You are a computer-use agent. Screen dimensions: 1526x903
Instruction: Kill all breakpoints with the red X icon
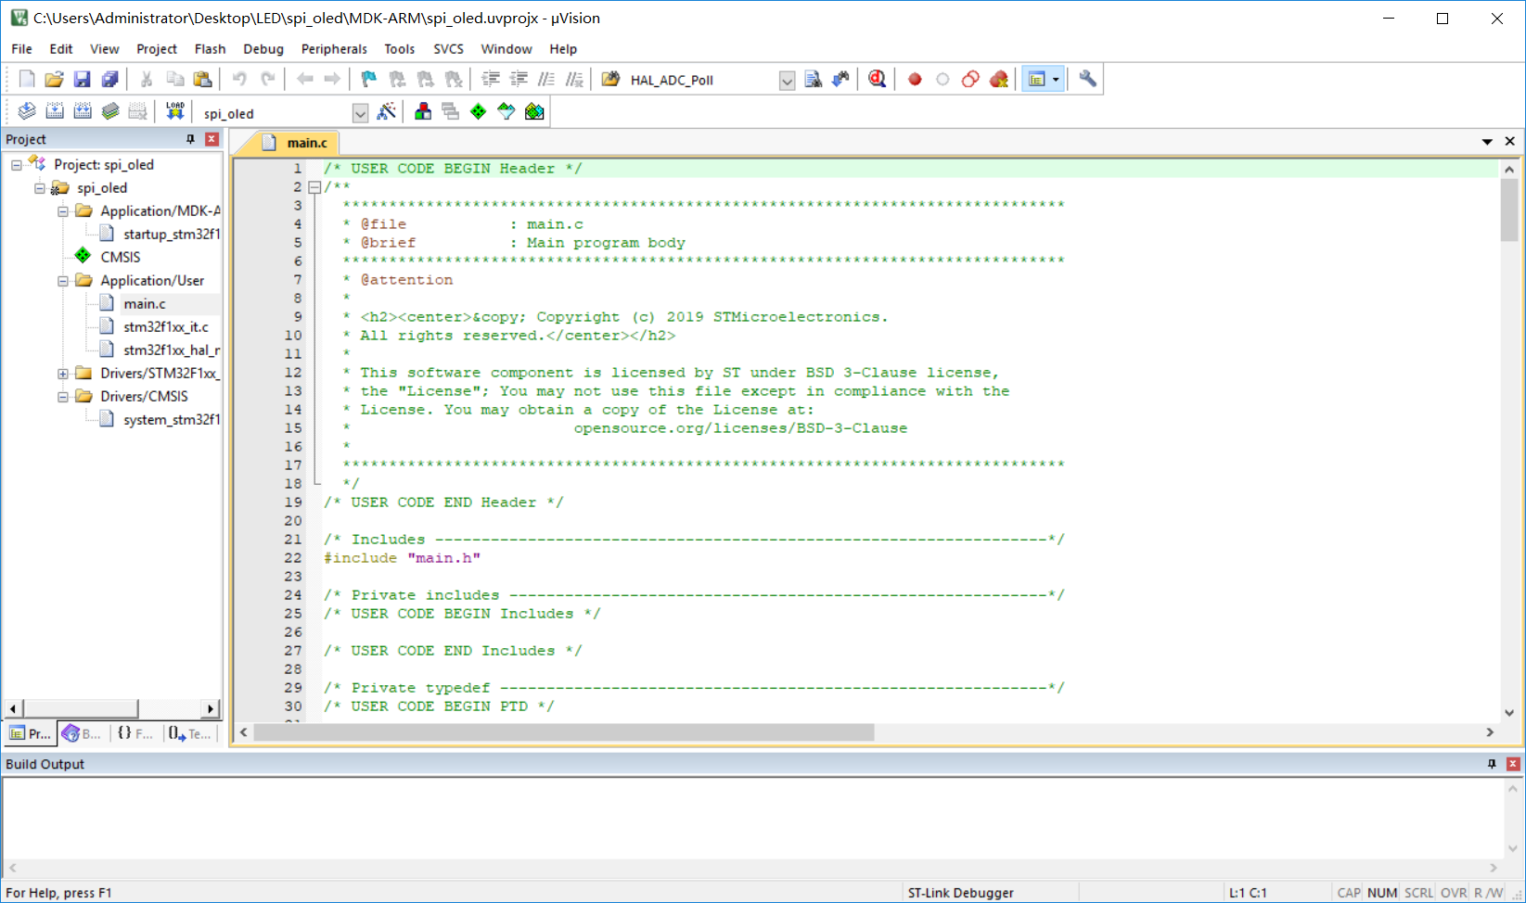click(x=998, y=80)
